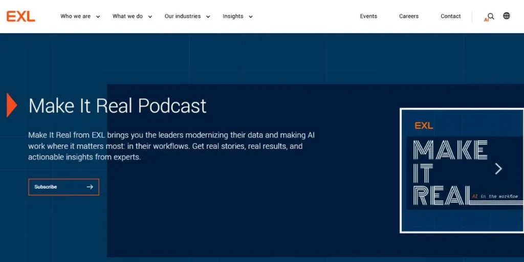
Task: Expand the chevron next to Our industries
Action: 208,17
